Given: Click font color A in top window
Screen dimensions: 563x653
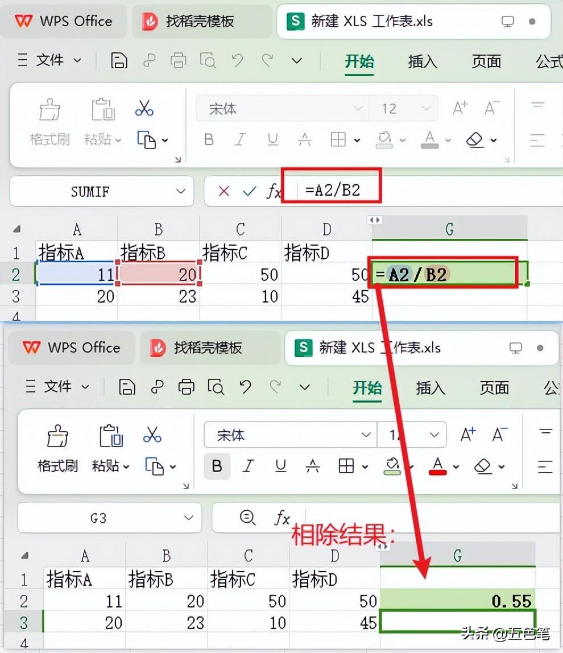Looking at the screenshot, I should (x=430, y=140).
